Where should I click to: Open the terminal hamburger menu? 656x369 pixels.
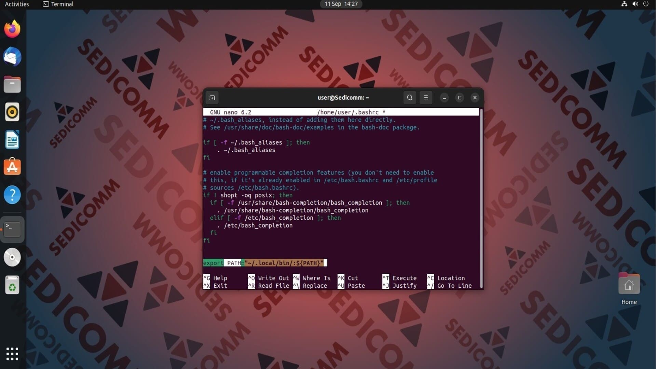(426, 98)
